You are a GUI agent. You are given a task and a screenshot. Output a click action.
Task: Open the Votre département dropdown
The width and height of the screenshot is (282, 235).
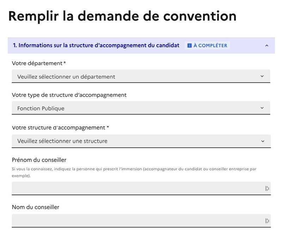click(141, 76)
